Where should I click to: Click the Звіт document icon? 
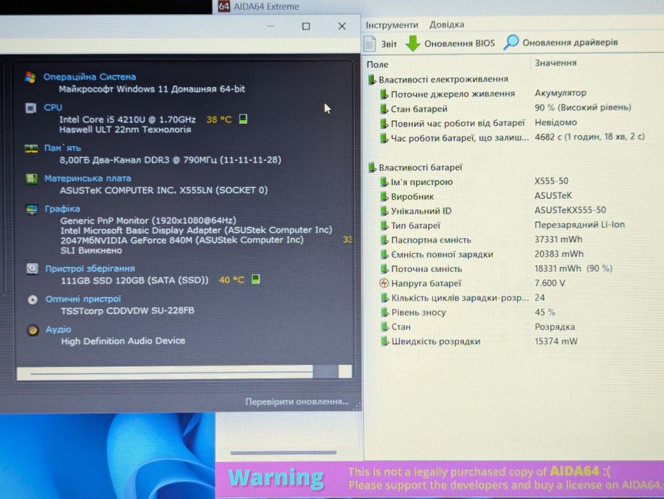(x=370, y=43)
